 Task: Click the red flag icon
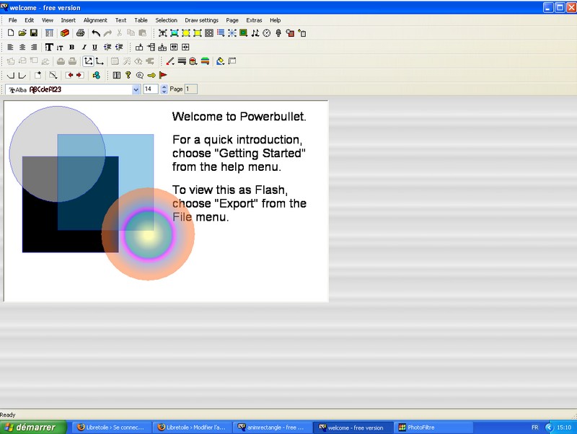point(163,76)
